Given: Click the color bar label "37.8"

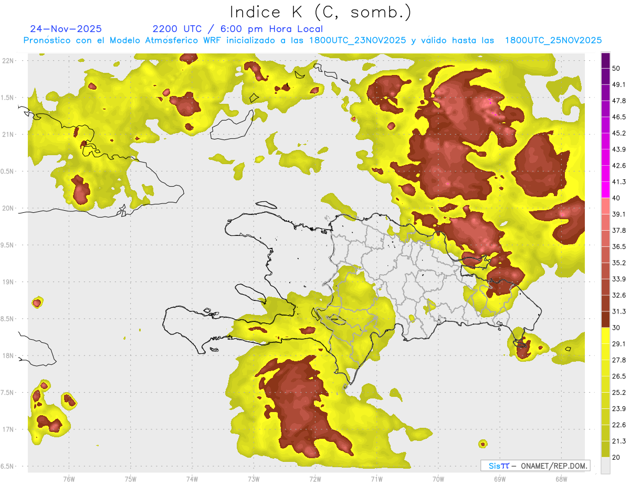Looking at the screenshot, I should tap(619, 230).
